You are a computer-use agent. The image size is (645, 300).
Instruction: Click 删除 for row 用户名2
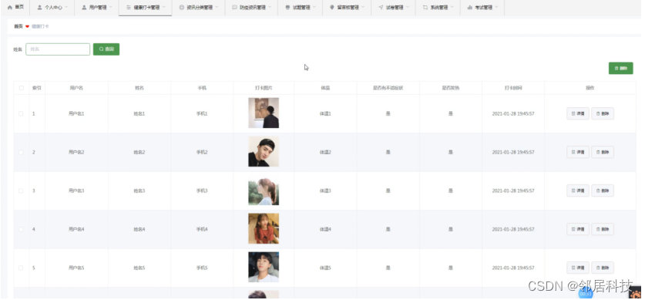603,152
